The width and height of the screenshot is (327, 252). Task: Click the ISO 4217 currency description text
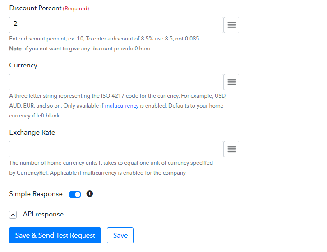click(x=118, y=106)
